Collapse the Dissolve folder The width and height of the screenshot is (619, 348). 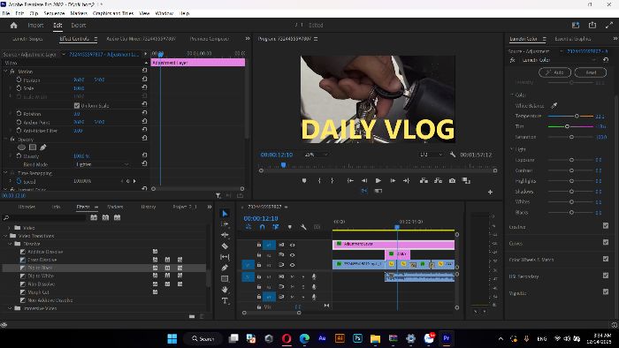(x=11, y=244)
